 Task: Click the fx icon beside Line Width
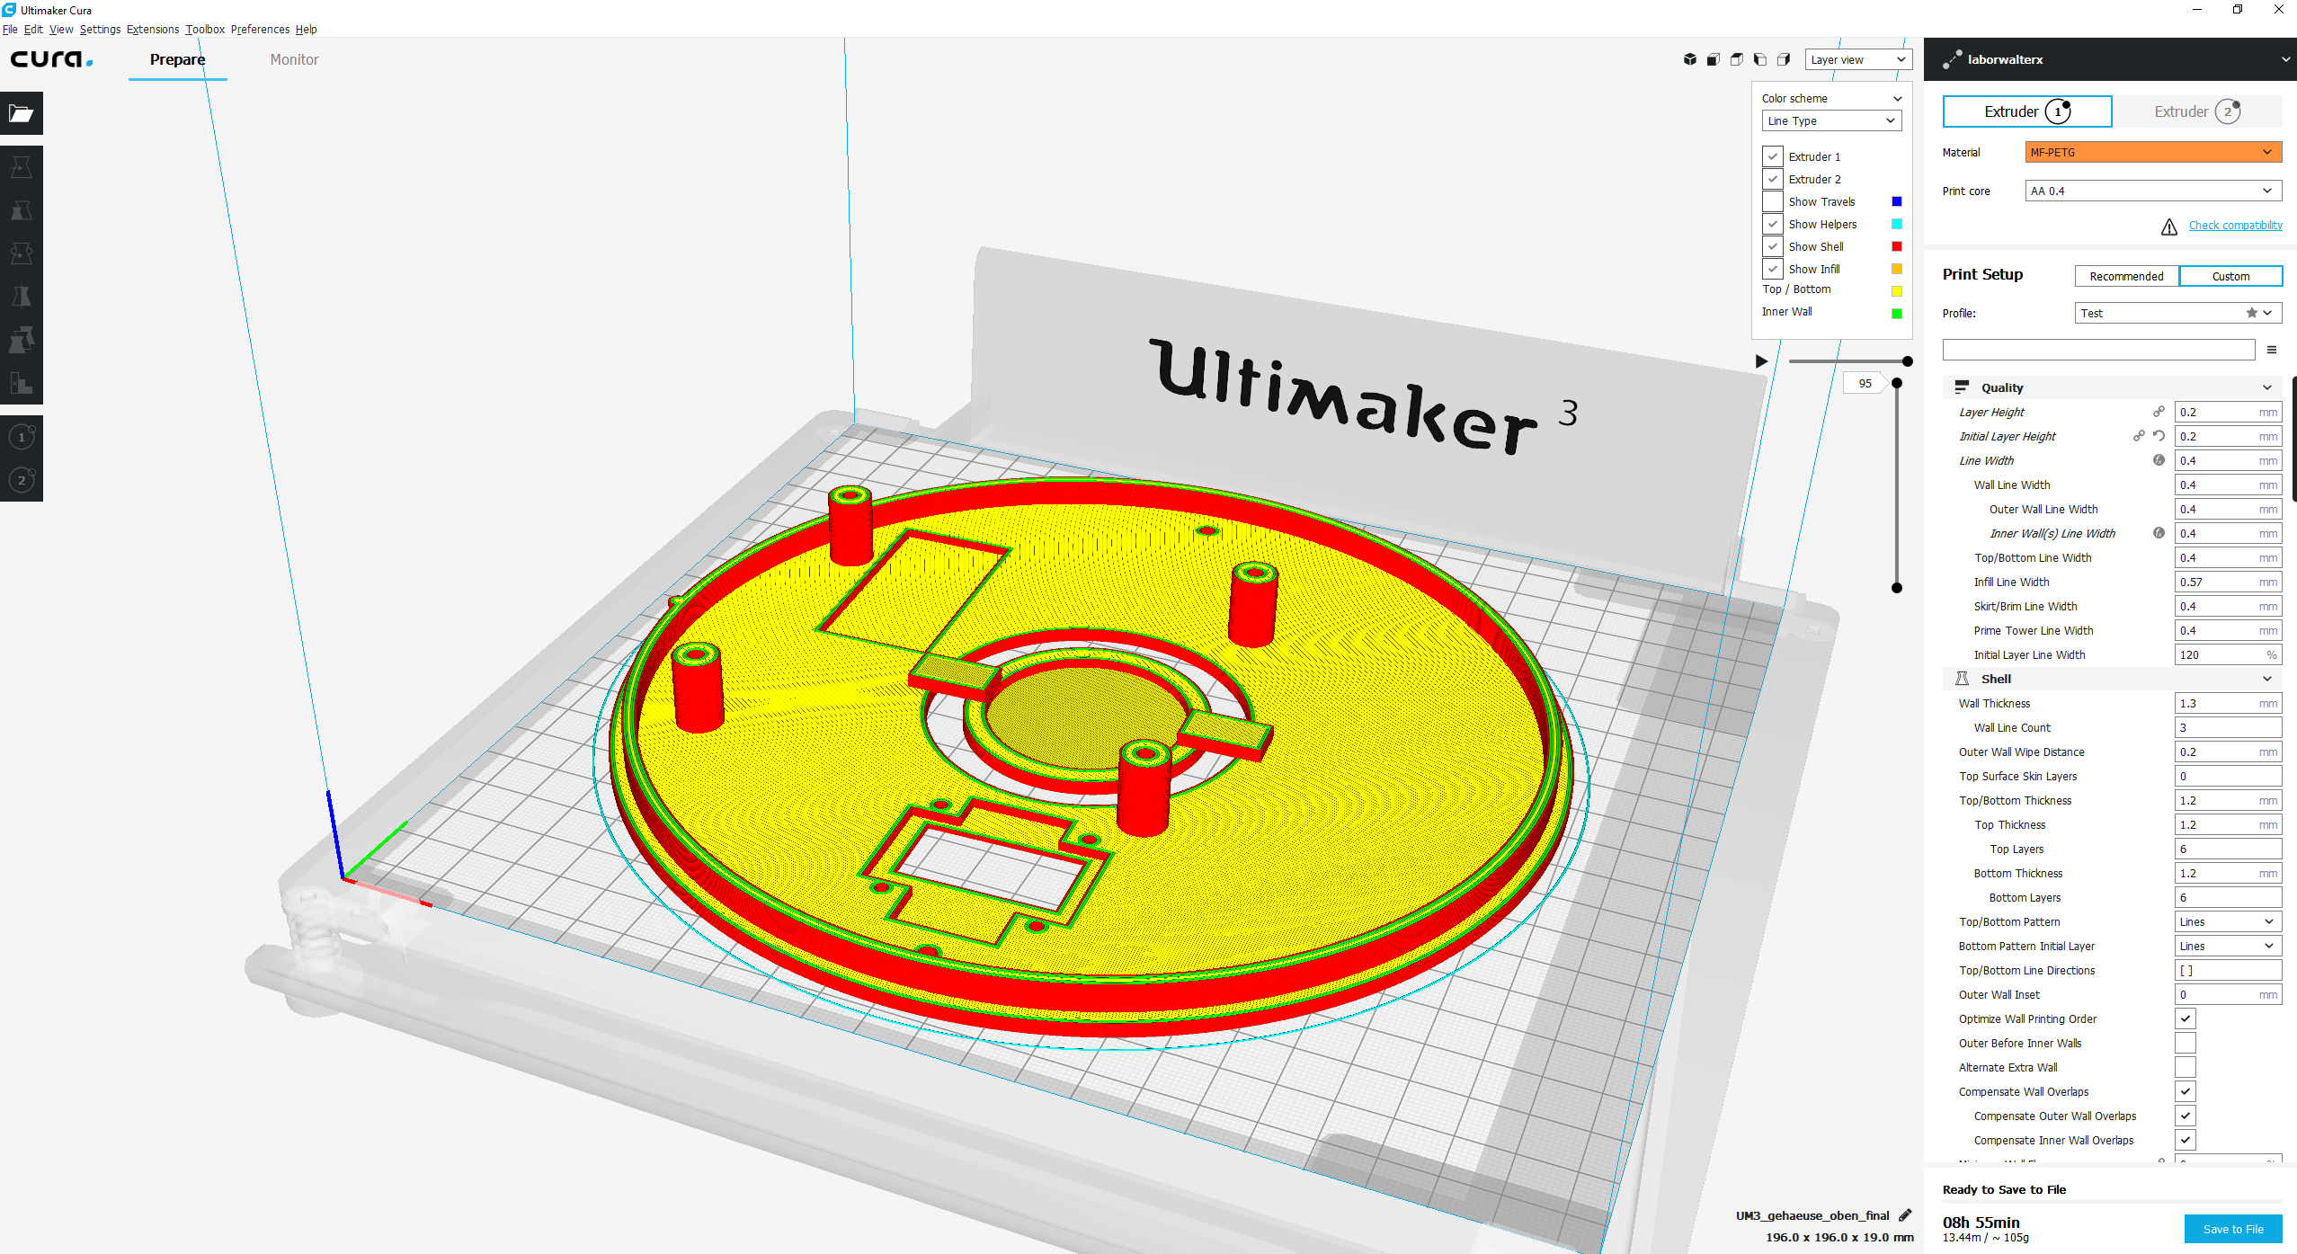point(2159,460)
